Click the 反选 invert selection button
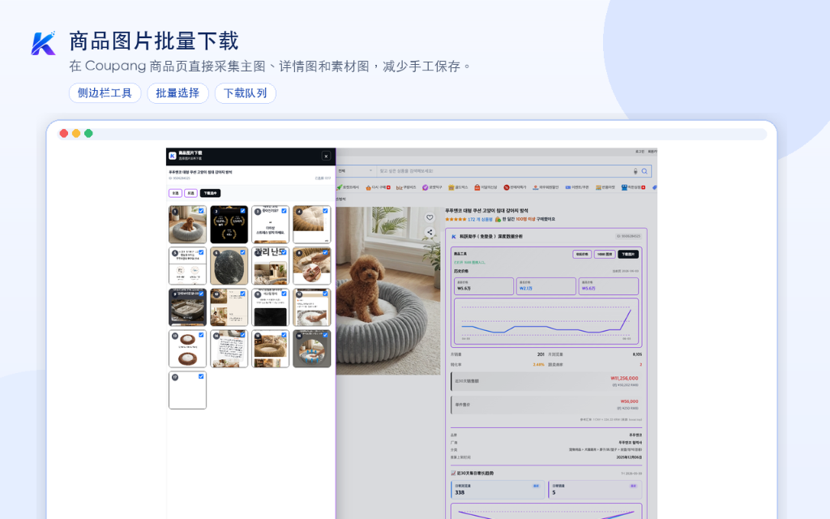This screenshot has height=519, width=830. pyautogui.click(x=190, y=193)
